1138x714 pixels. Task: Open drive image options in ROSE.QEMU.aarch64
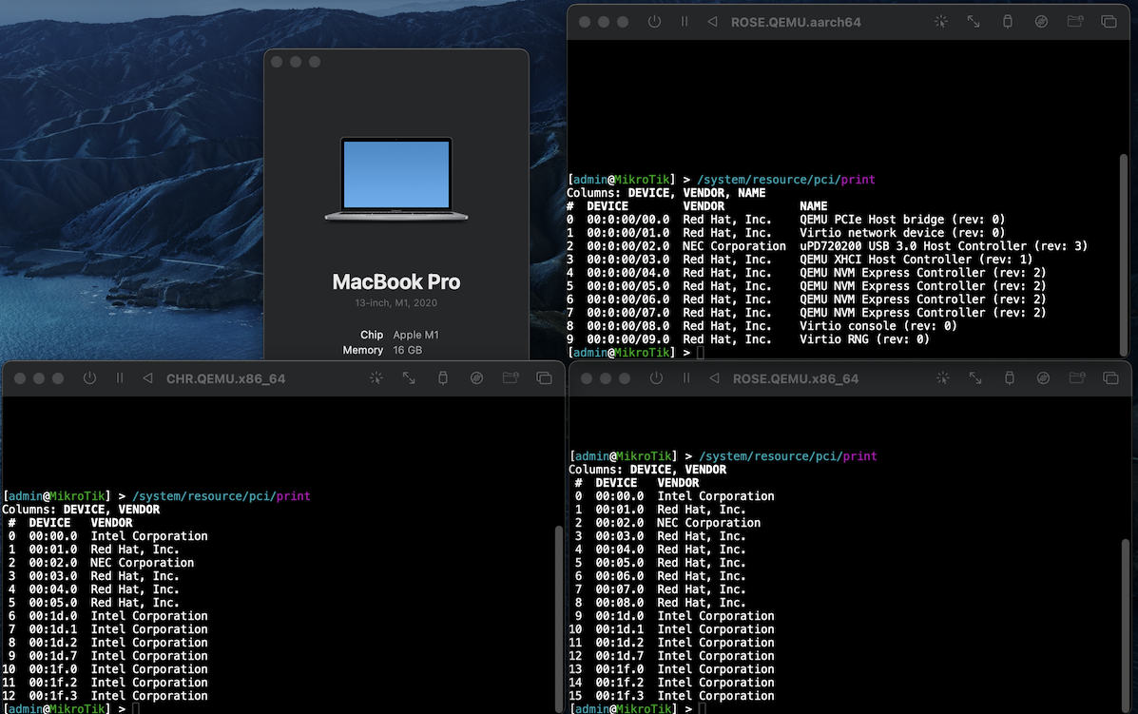1041,22
